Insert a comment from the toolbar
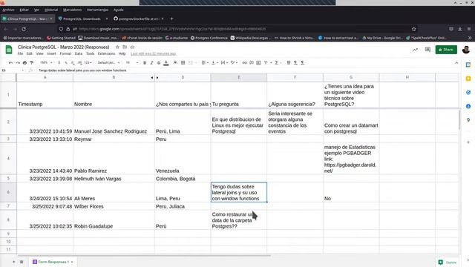 (252, 62)
